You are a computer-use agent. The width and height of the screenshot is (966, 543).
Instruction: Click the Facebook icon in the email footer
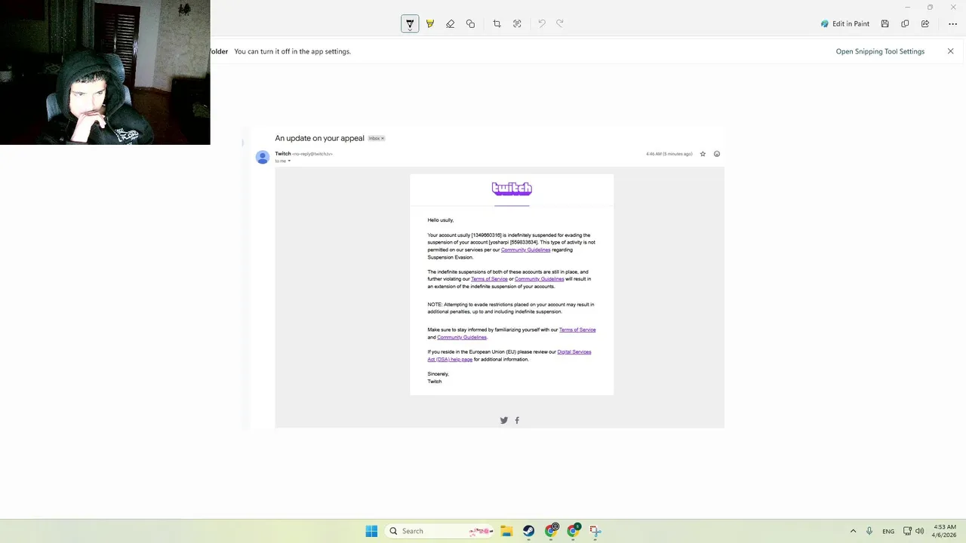[517, 420]
